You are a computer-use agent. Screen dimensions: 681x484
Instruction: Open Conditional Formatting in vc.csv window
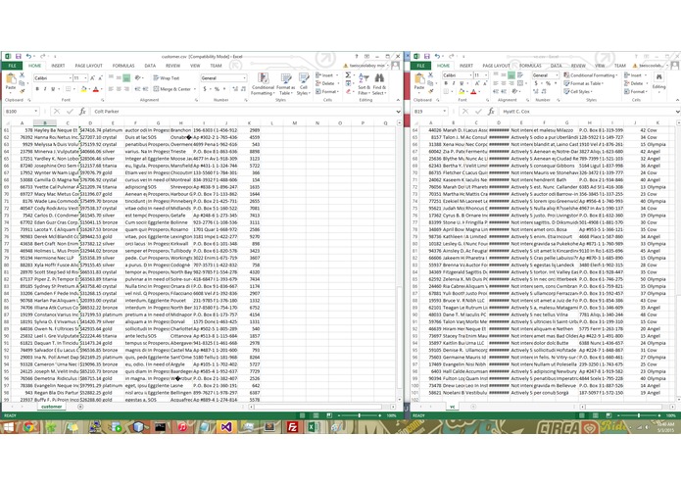pyautogui.click(x=591, y=75)
